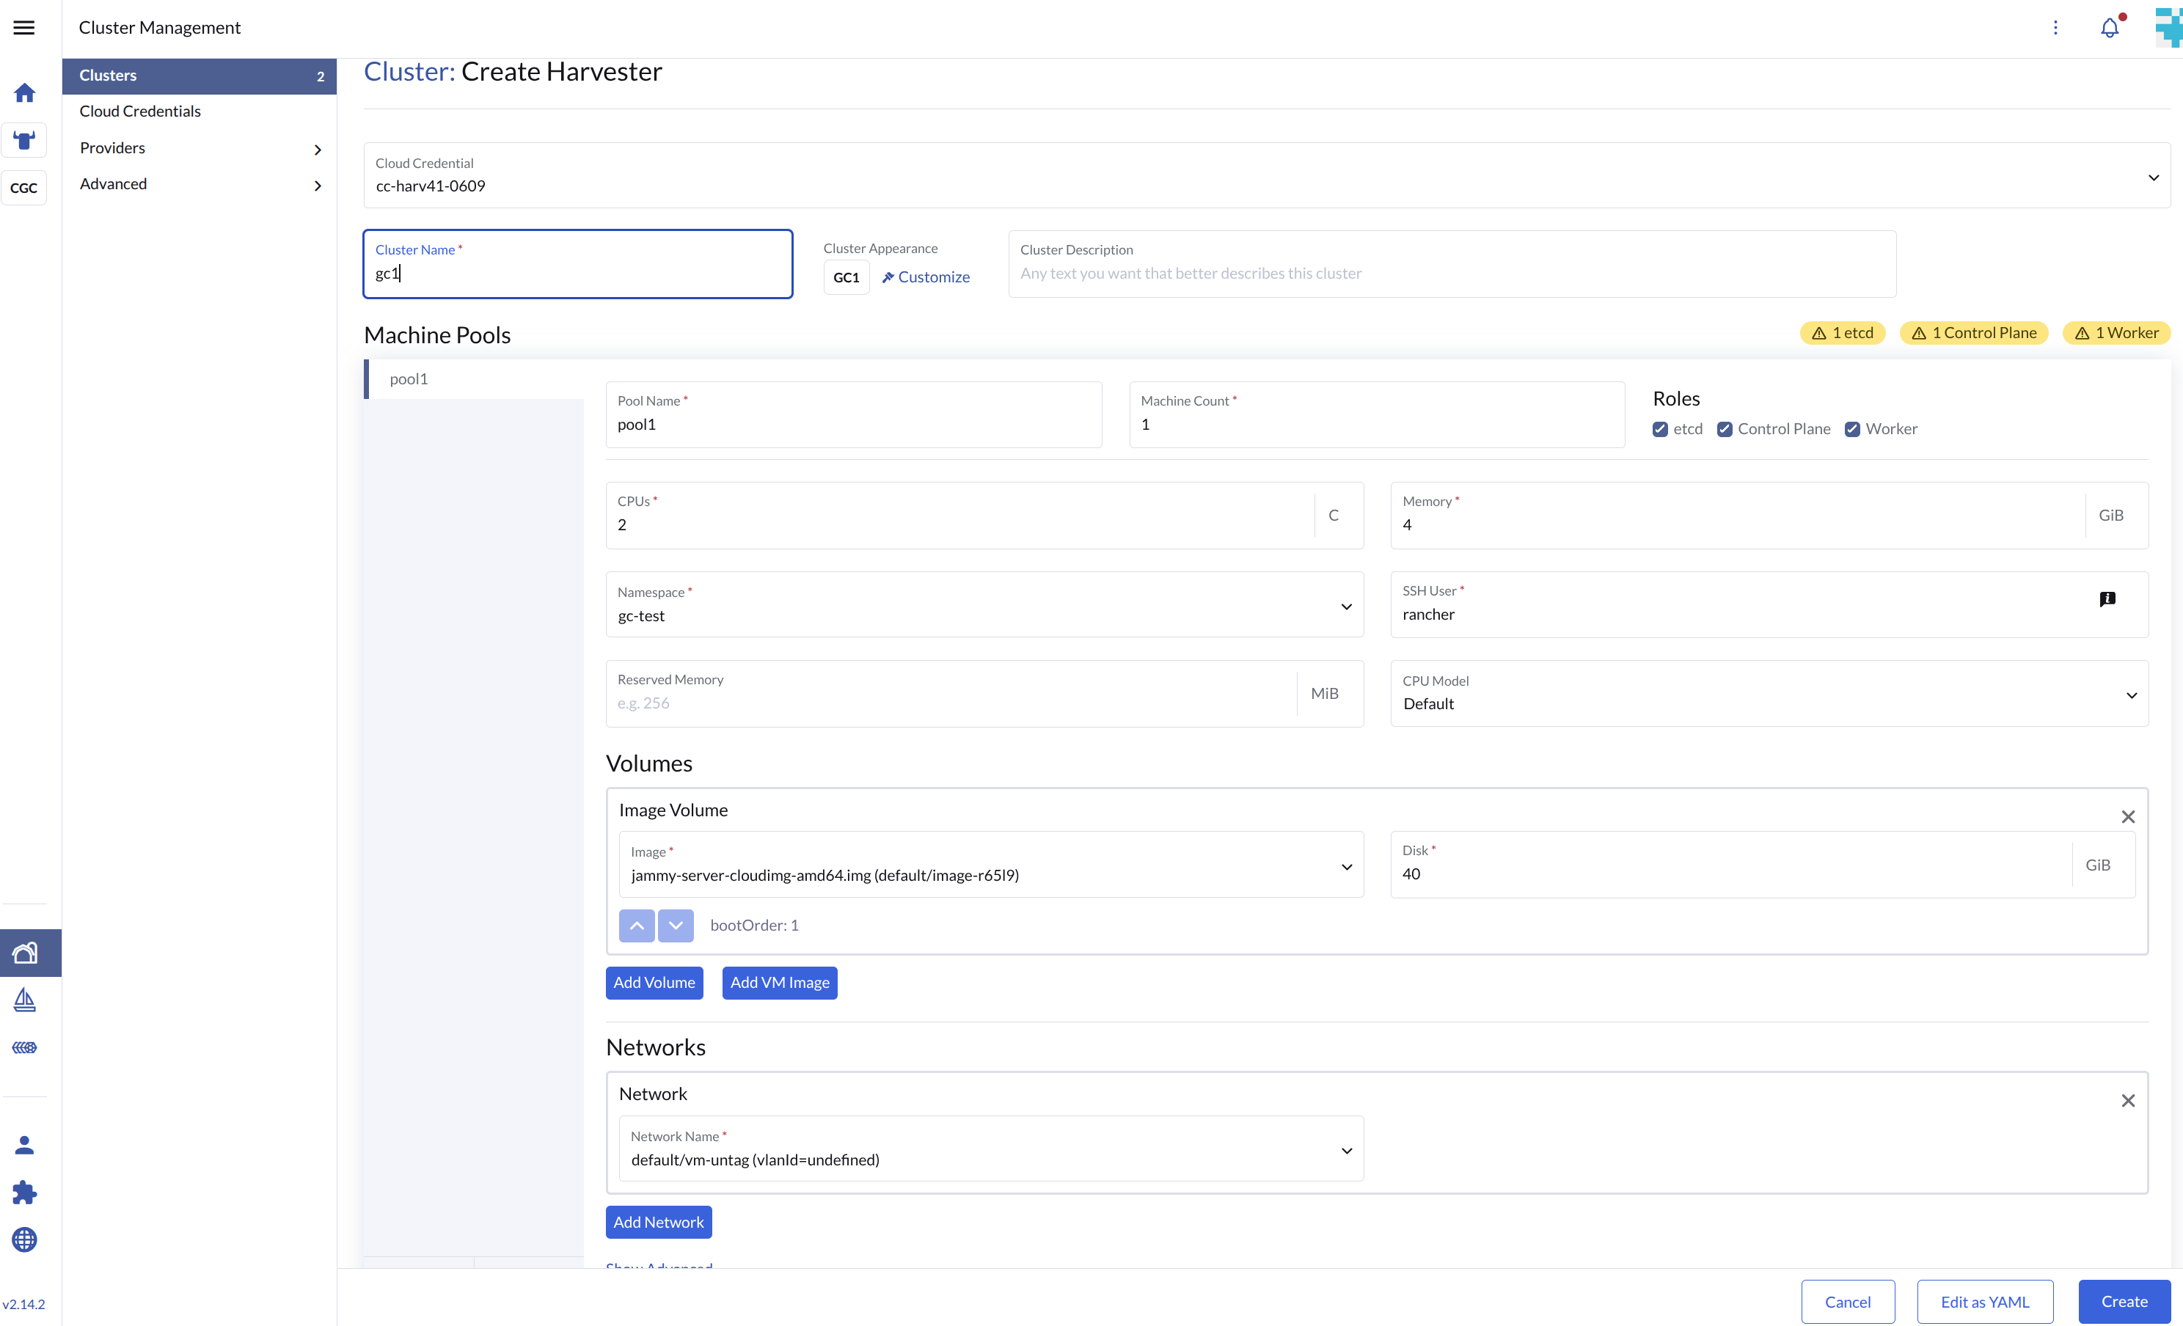The image size is (2183, 1326).
Task: Focus the Pool Name field
Action: pyautogui.click(x=854, y=414)
